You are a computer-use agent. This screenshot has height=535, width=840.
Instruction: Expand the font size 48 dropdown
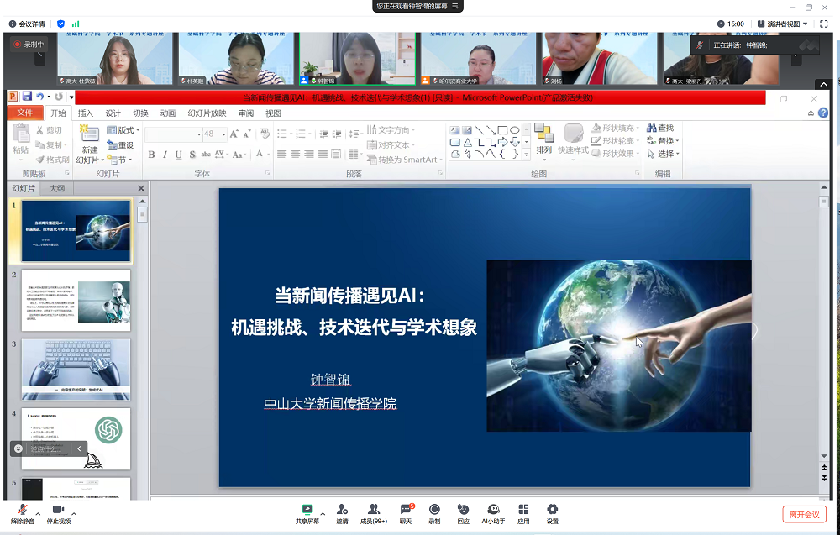pyautogui.click(x=223, y=134)
